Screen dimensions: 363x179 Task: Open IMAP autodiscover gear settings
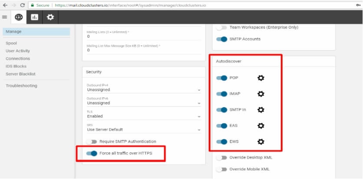coord(261,94)
